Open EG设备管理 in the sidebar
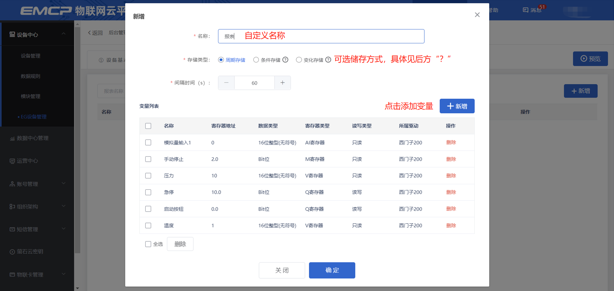The width and height of the screenshot is (614, 291). click(33, 117)
